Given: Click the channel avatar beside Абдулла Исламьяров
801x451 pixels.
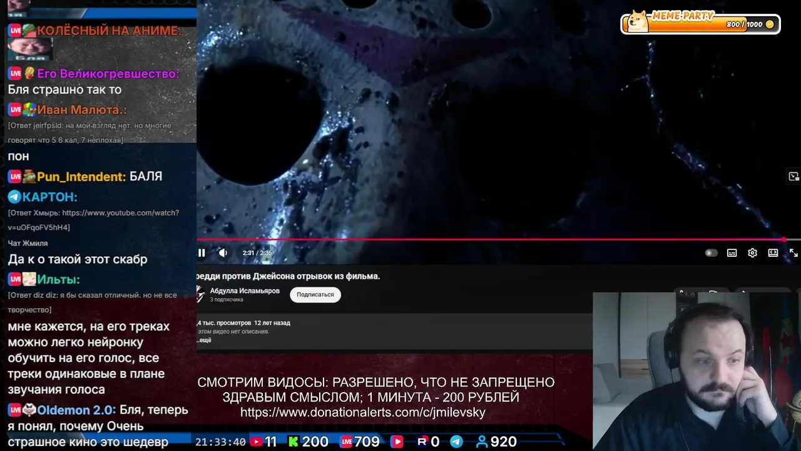Looking at the screenshot, I should 200,294.
